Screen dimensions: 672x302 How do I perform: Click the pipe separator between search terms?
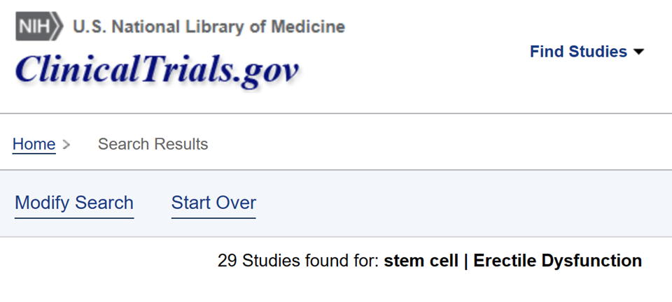tap(465, 261)
